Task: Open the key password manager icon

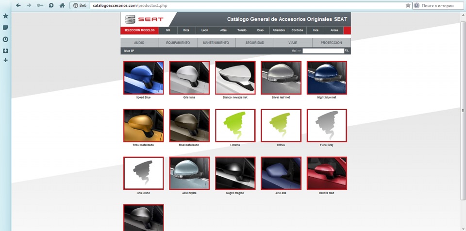Action: pos(40,5)
